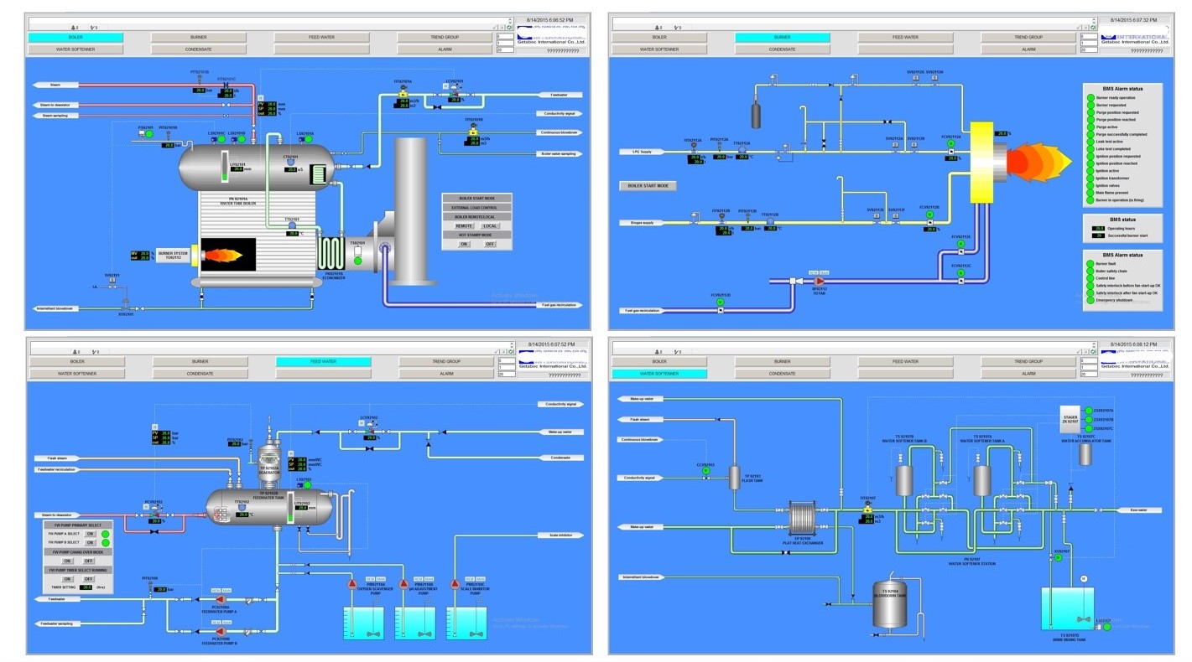1192x662 pixels.
Task: Click TS 92104 blowdown tank on Water Softener screen
Action: coord(890,604)
